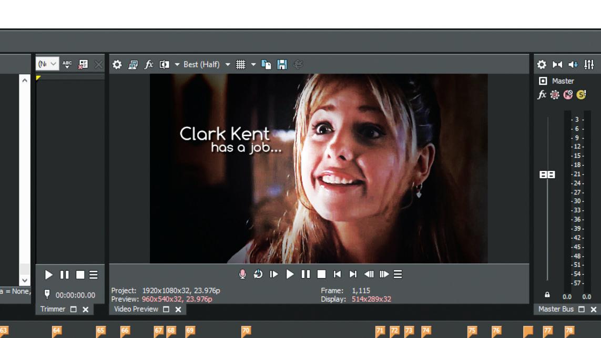
Task: Mute the Master bus
Action: click(x=568, y=95)
